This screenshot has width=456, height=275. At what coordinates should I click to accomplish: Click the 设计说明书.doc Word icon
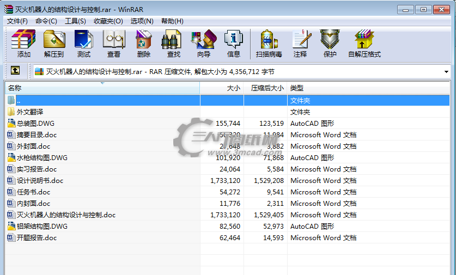tap(11, 180)
